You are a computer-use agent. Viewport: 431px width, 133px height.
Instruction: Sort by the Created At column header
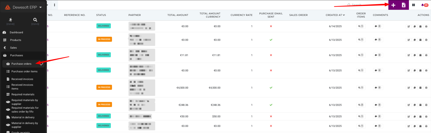(335, 15)
